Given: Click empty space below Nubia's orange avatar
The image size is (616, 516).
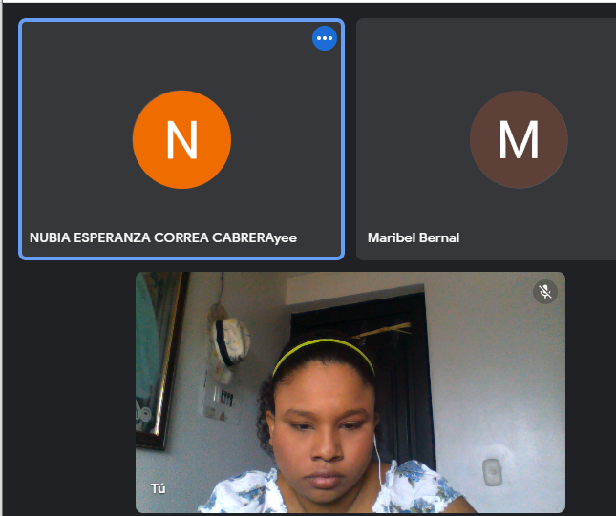Looking at the screenshot, I should pyautogui.click(x=181, y=210).
